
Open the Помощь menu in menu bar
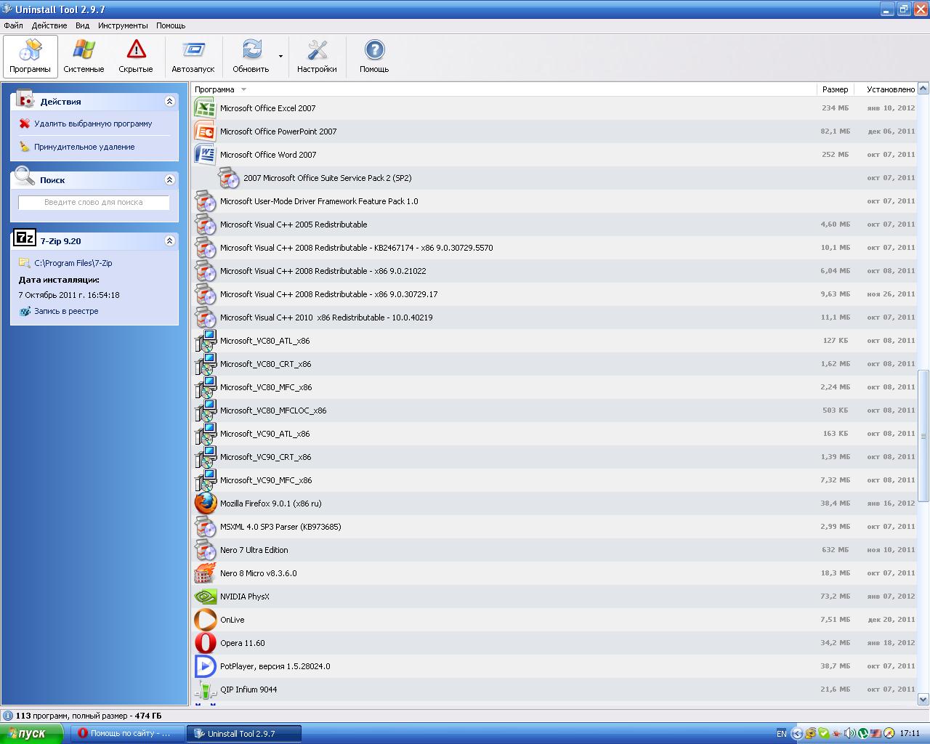(171, 25)
